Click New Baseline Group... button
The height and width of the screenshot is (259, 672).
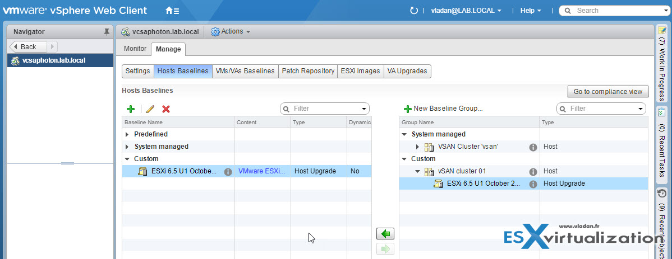click(444, 109)
